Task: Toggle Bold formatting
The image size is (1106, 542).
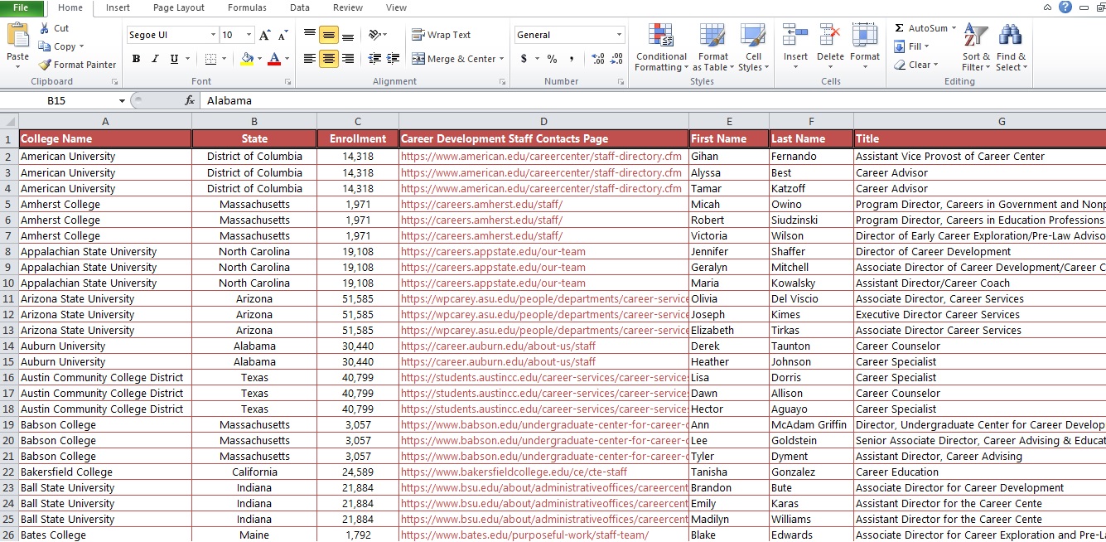Action: [136, 59]
